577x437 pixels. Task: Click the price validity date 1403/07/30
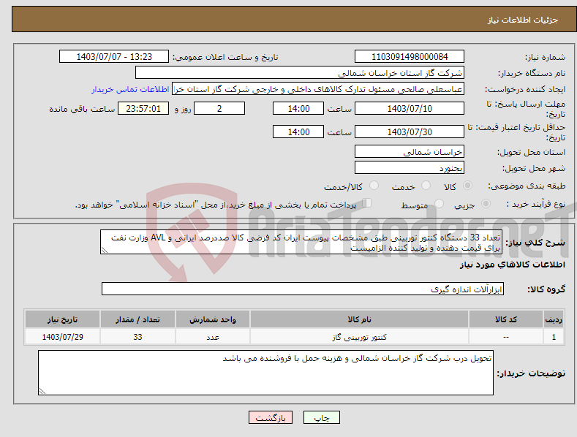[x=410, y=132]
